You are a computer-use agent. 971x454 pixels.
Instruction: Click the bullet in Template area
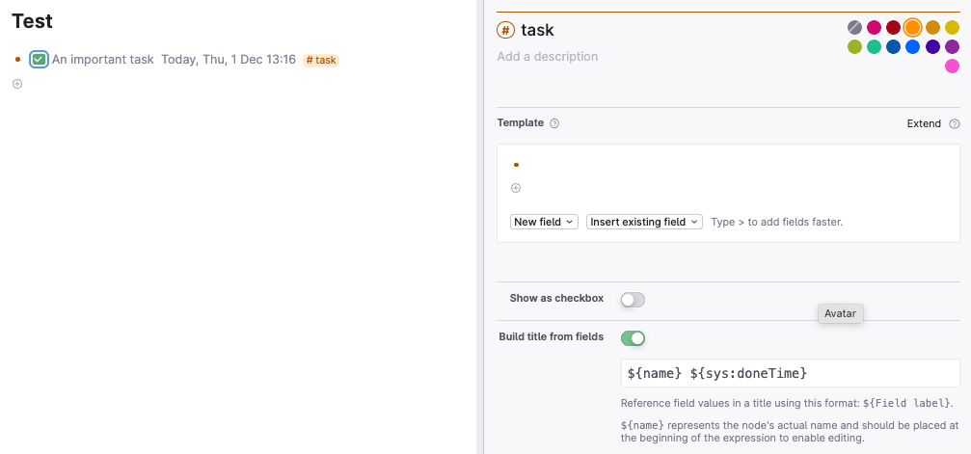517,165
